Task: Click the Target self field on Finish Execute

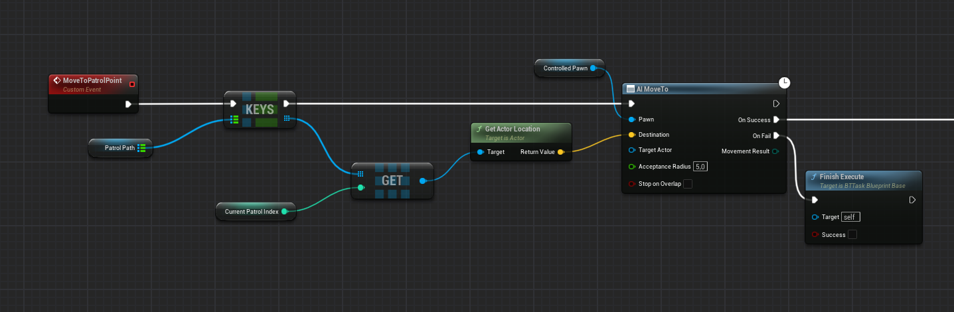Action: 850,217
